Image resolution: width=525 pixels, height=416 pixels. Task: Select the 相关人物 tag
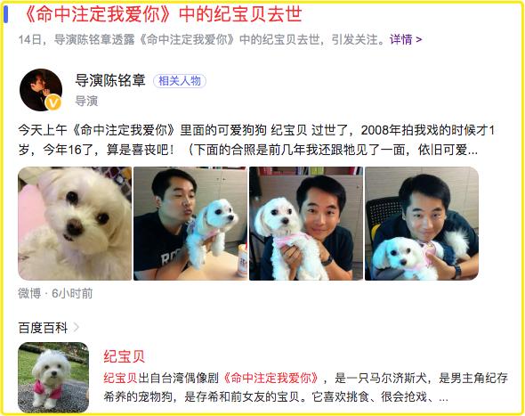tap(180, 81)
